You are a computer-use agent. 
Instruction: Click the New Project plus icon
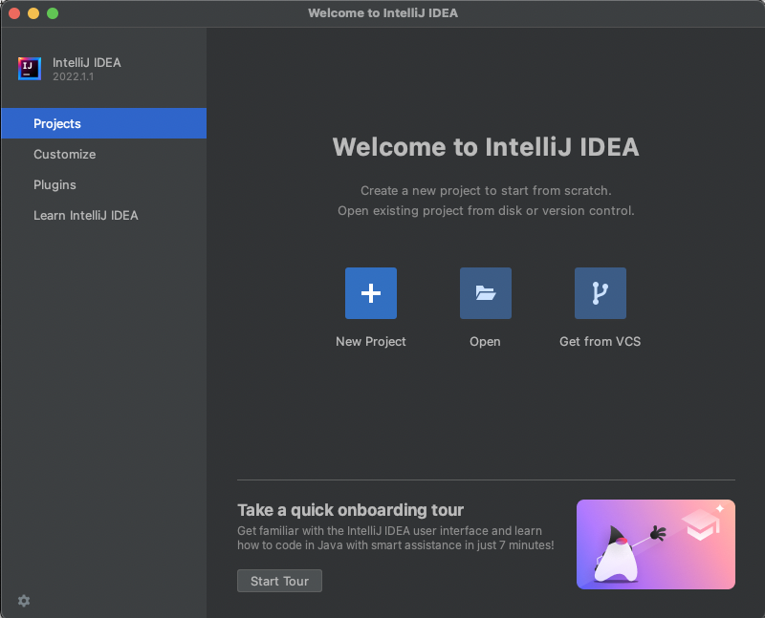tap(371, 293)
